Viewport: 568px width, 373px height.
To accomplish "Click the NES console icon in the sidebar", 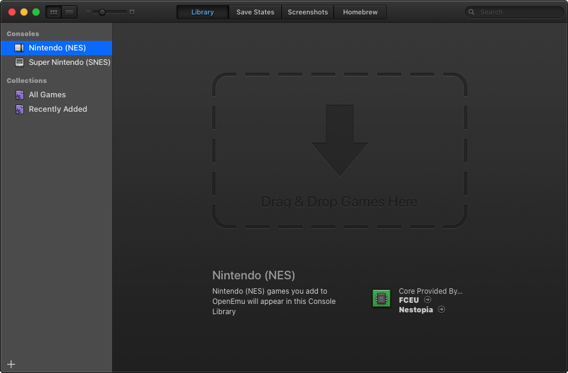I will point(19,48).
